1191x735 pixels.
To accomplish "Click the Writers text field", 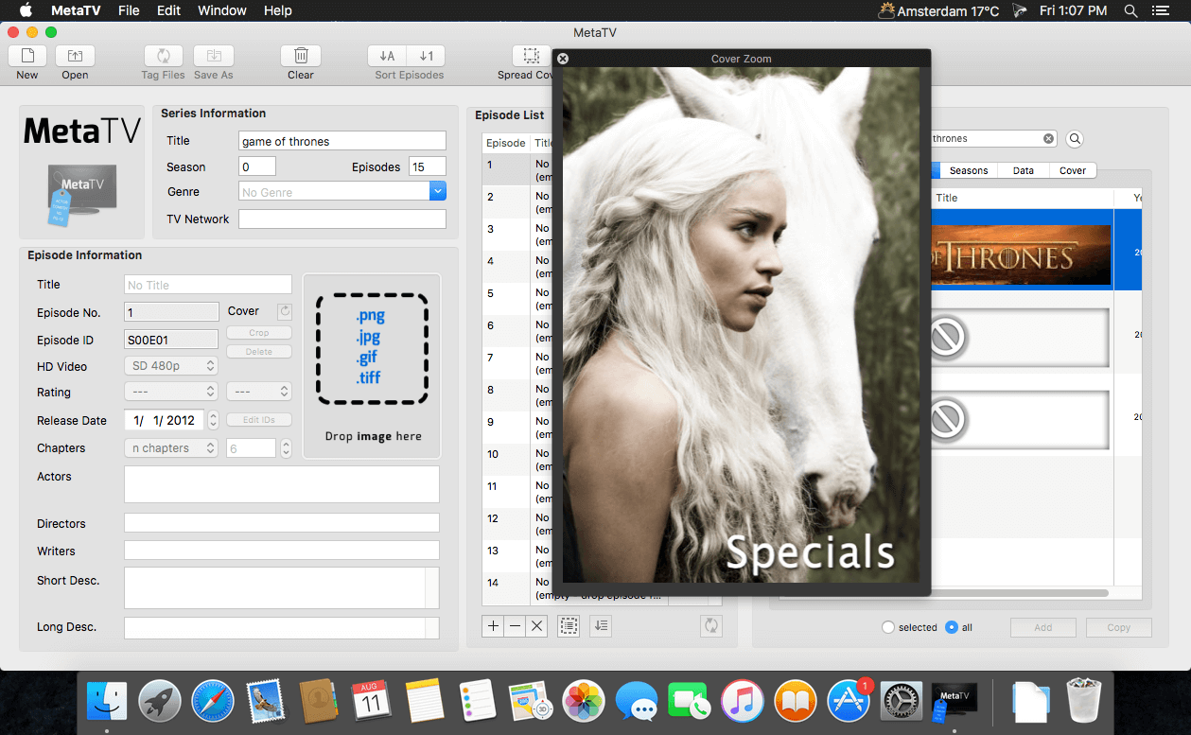I will click(x=282, y=551).
